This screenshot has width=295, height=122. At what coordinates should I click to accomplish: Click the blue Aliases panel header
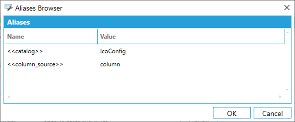pyautogui.click(x=147, y=22)
